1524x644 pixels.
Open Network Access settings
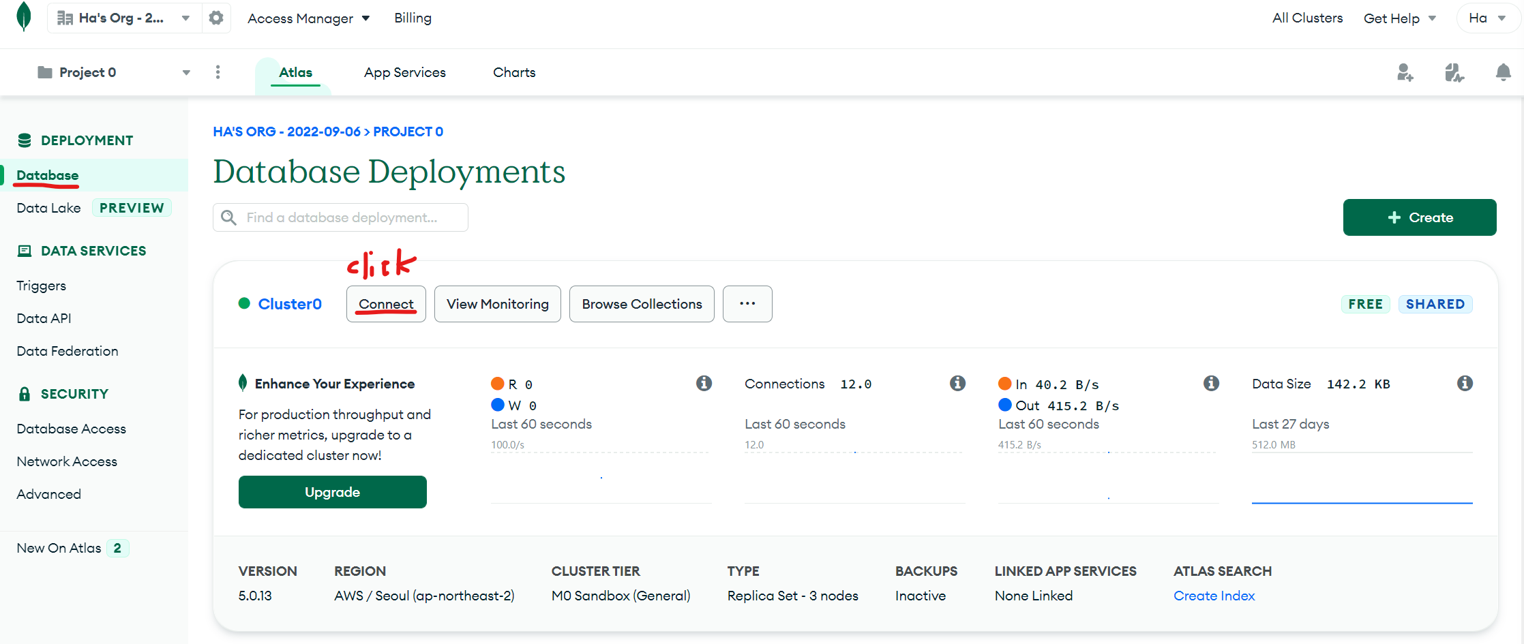[67, 461]
